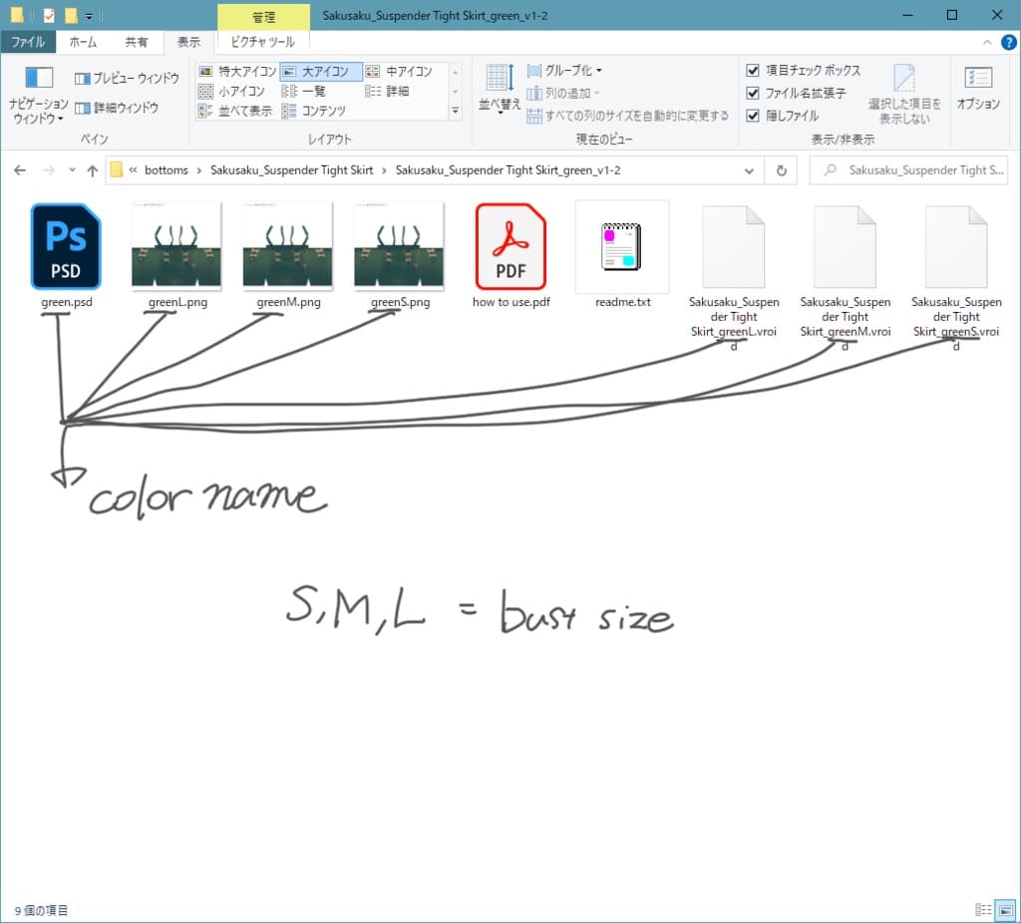Image resolution: width=1021 pixels, height=923 pixels.
Task: Open the recent locations dropdown arrow
Action: (72, 170)
